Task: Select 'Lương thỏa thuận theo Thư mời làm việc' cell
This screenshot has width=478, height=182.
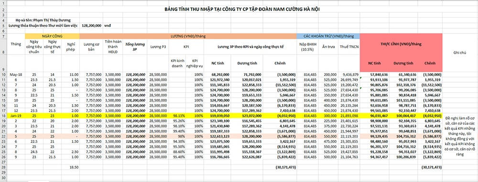Action: click(x=43, y=26)
